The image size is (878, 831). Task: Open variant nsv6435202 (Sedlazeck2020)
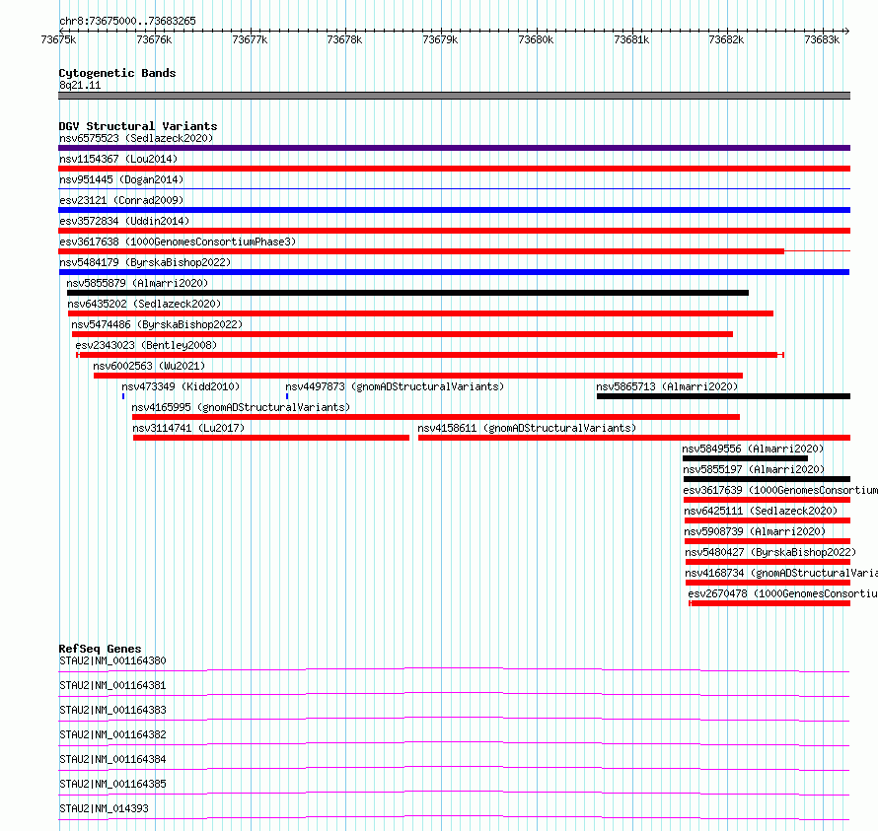144,304
